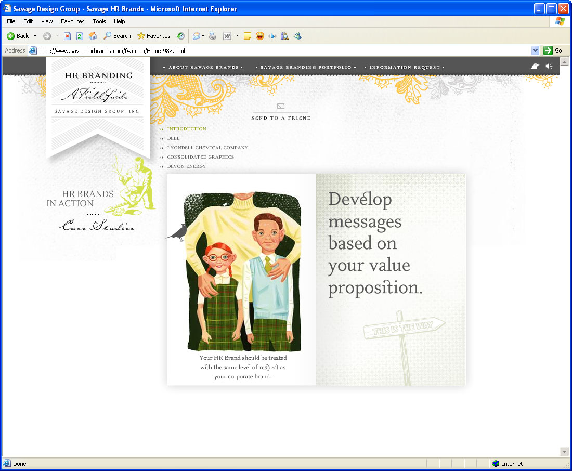Toggle the Favorites panel from toolbar

coord(154,36)
